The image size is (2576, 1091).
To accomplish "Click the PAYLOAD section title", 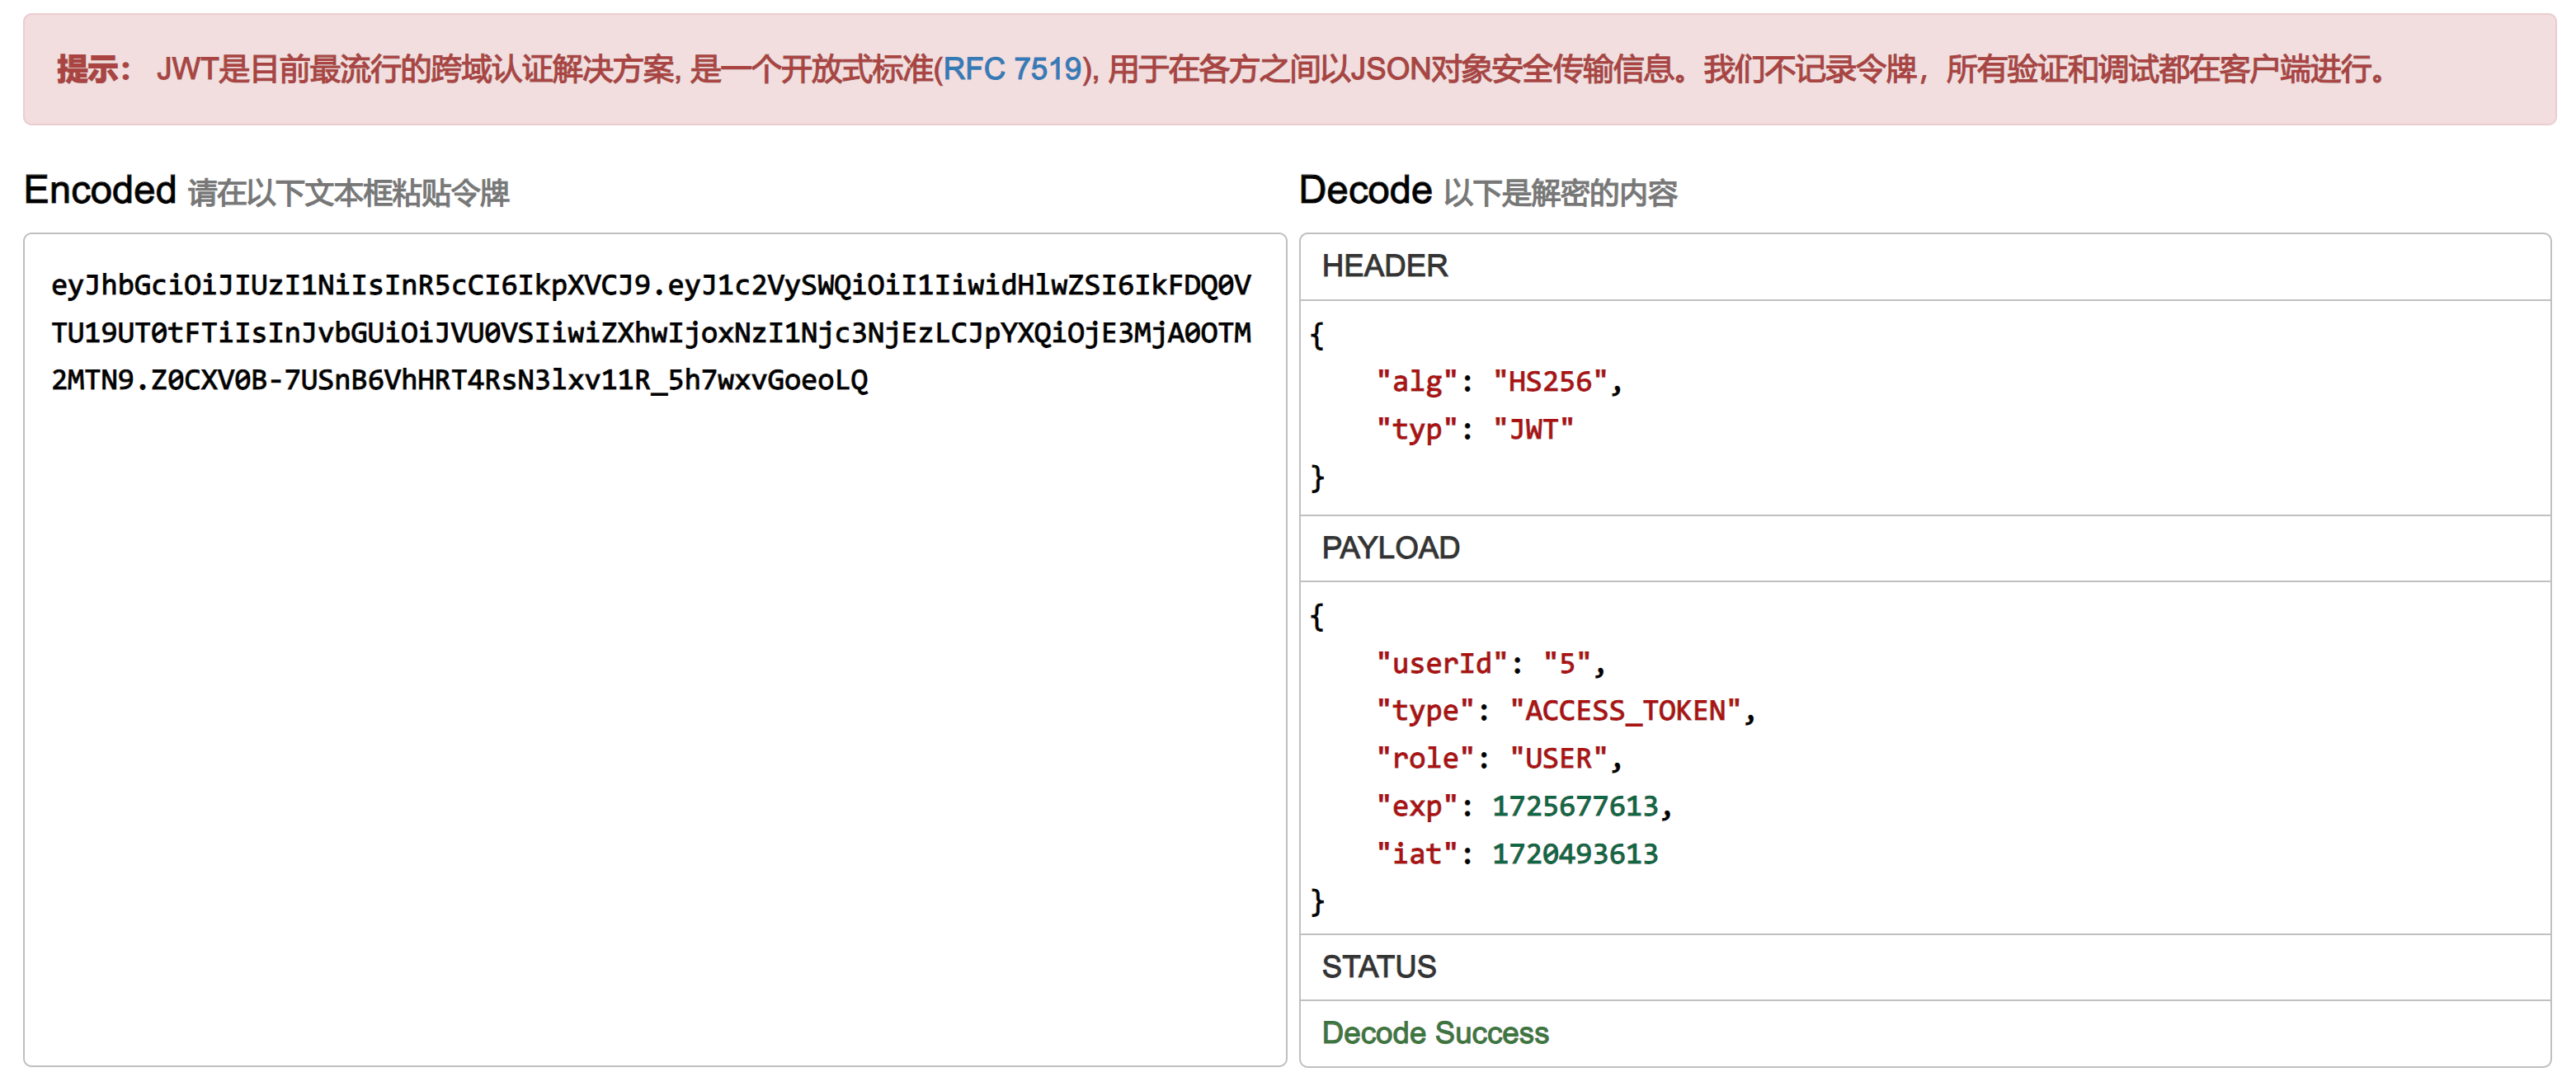I will [x=1390, y=548].
